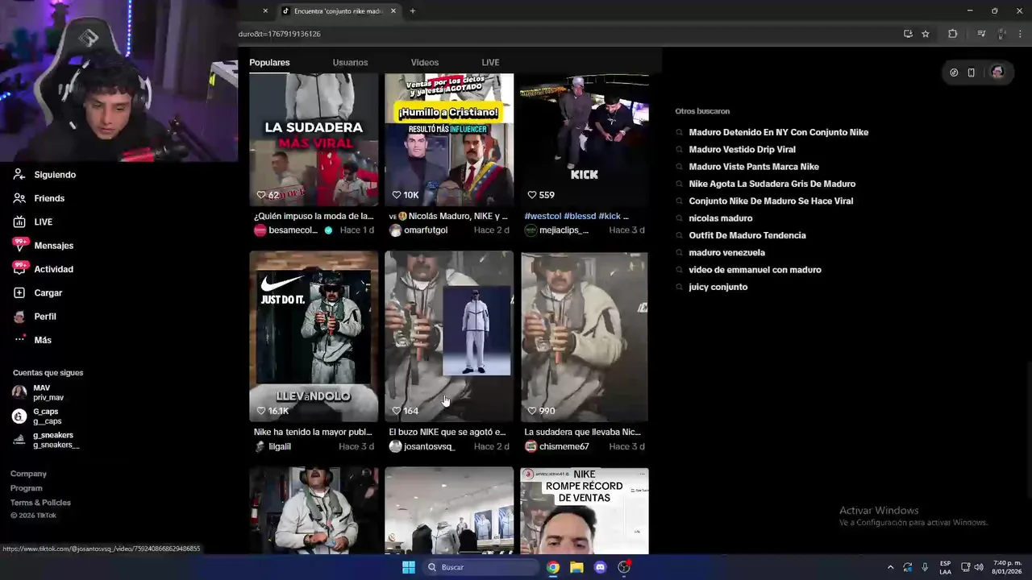
Task: Open Chrome three-dot menu
Action: (x=1022, y=34)
